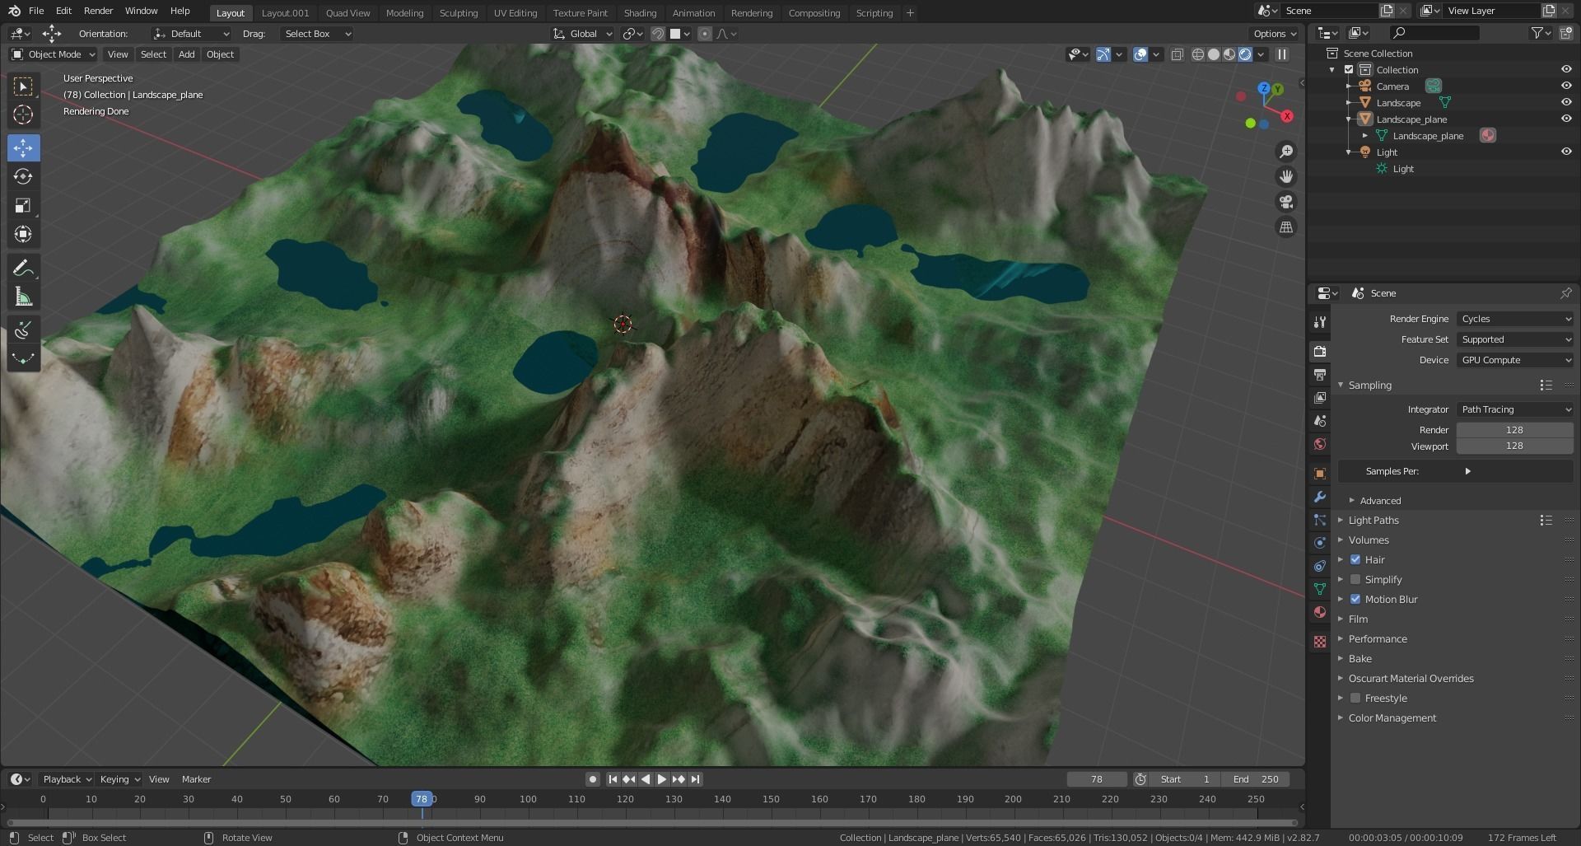The image size is (1581, 846).
Task: Disable the Hair checkbox
Action: coord(1355,559)
